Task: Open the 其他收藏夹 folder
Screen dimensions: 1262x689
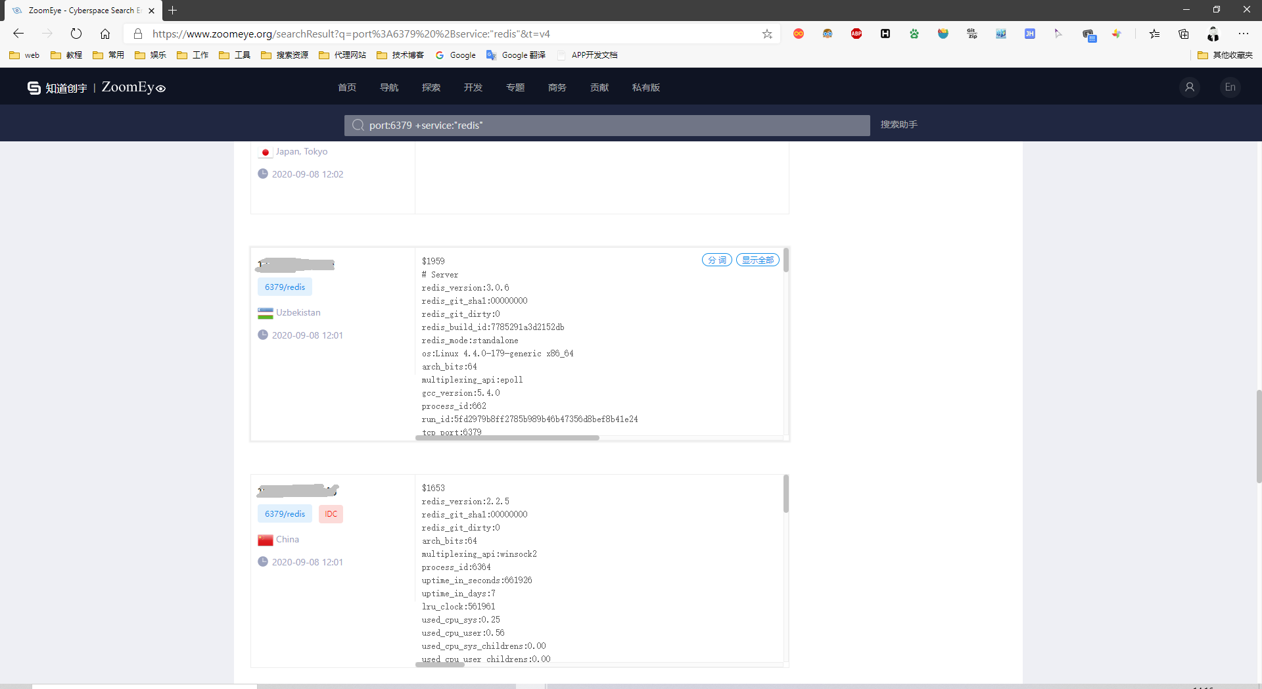Action: point(1225,55)
